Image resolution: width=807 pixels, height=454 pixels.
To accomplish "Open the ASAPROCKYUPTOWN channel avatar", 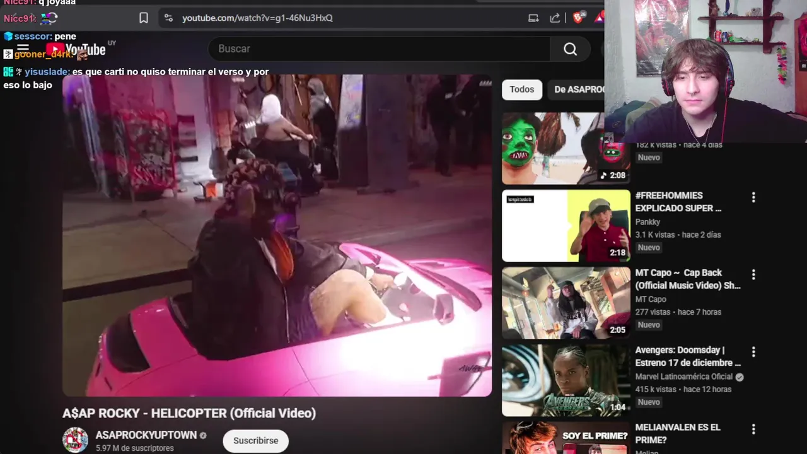I will [x=75, y=440].
